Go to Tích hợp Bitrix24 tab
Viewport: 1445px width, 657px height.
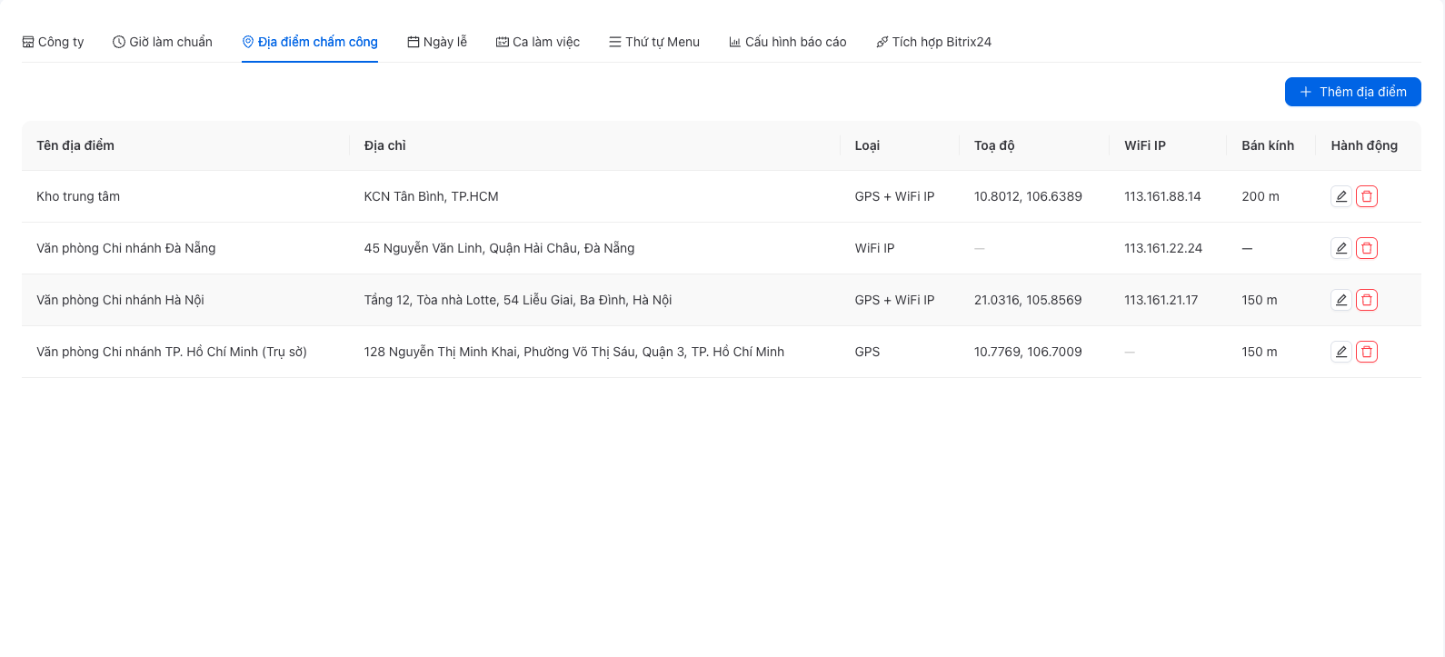pos(933,42)
